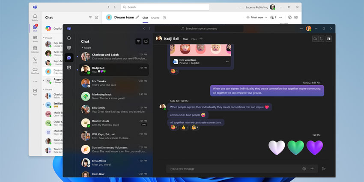The image size is (364, 182).
Task: Open Teams section in light window sidebar
Action: click(35, 39)
